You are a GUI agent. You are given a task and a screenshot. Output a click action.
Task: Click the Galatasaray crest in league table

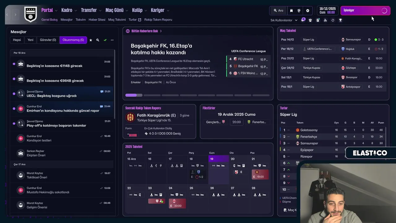pos(298,130)
